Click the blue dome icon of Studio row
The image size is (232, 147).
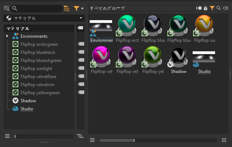tap(15, 109)
